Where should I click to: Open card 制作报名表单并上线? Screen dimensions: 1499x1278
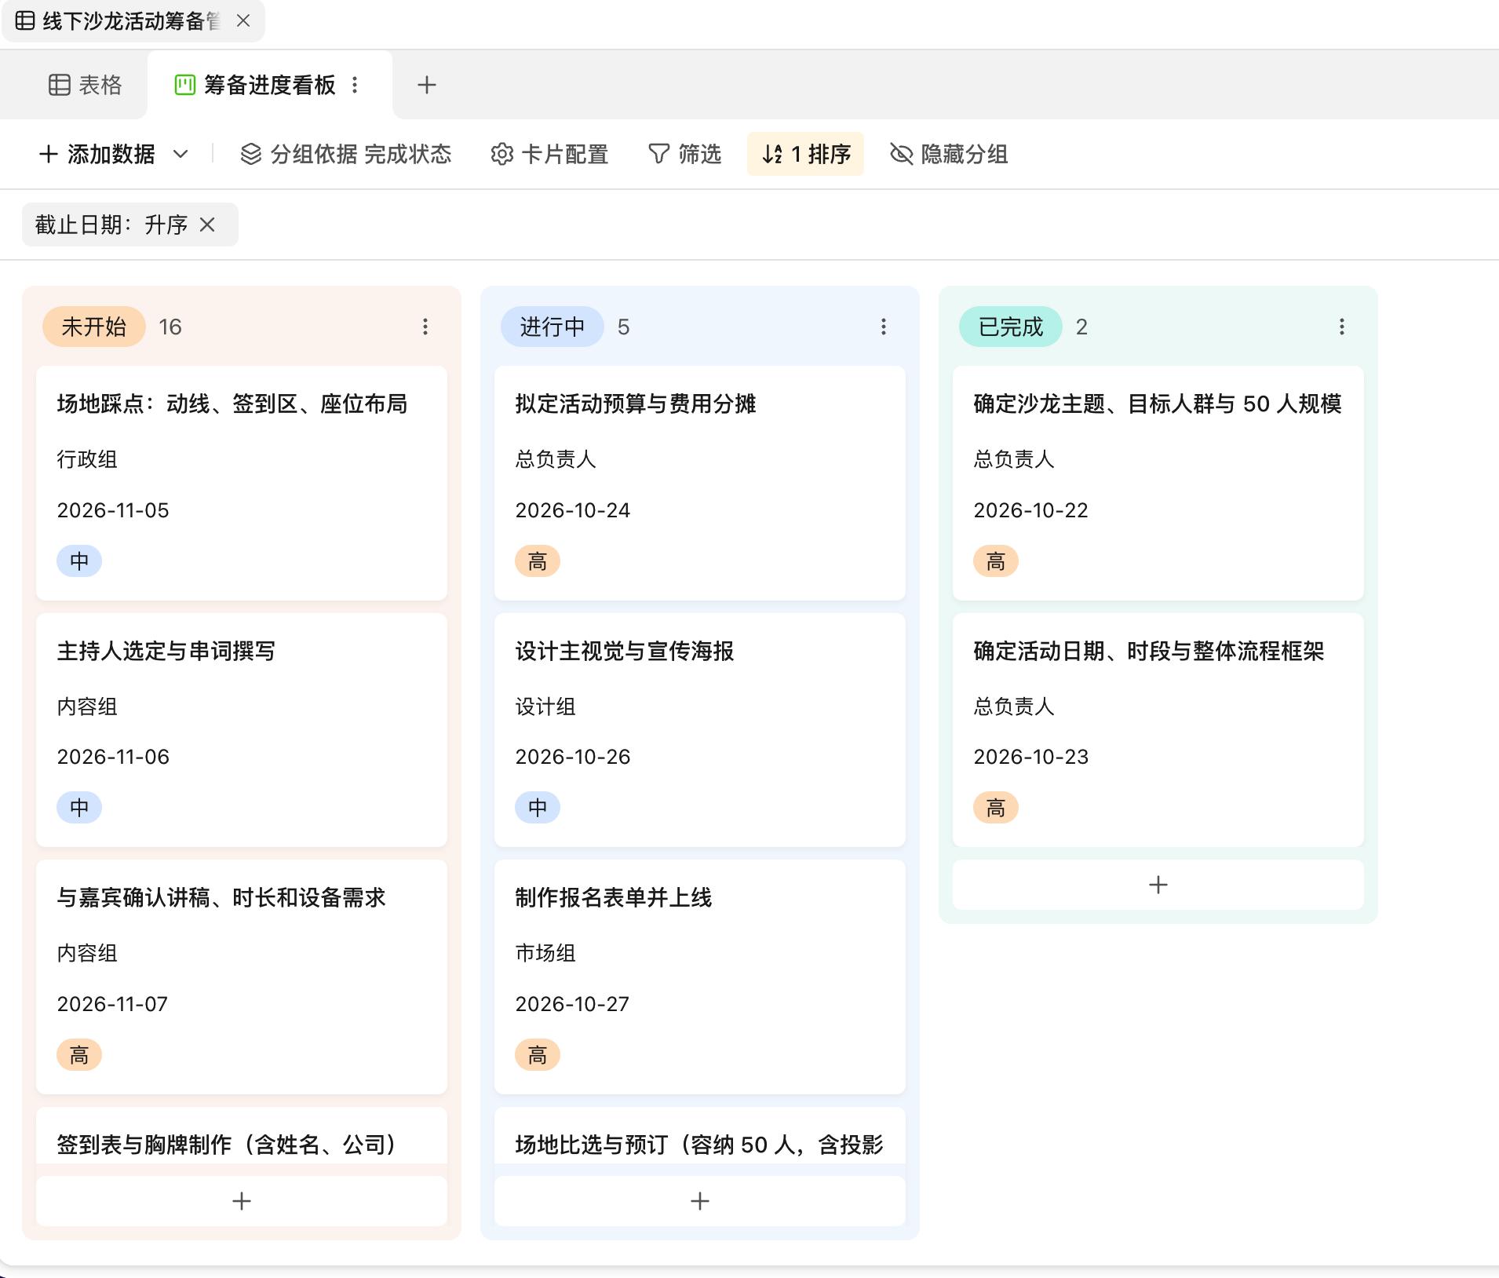[700, 977]
